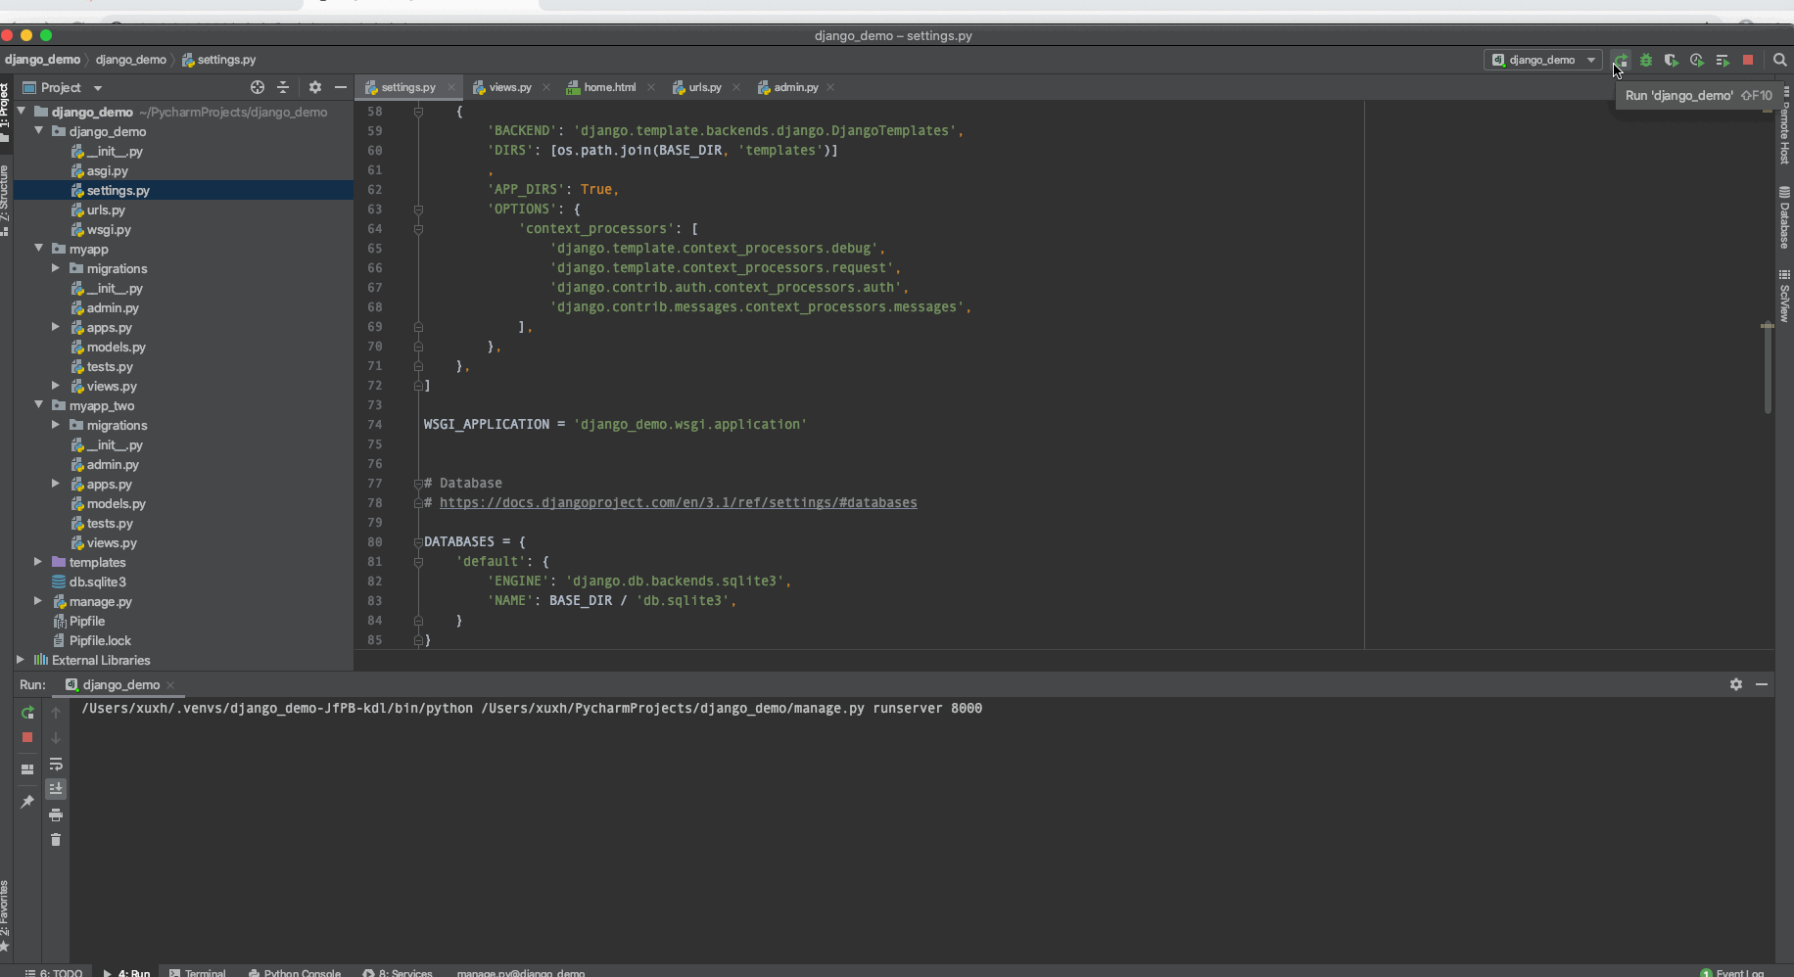The height and width of the screenshot is (977, 1794).
Task: Select Pipfile.lock in project tree
Action: pyautogui.click(x=100, y=641)
